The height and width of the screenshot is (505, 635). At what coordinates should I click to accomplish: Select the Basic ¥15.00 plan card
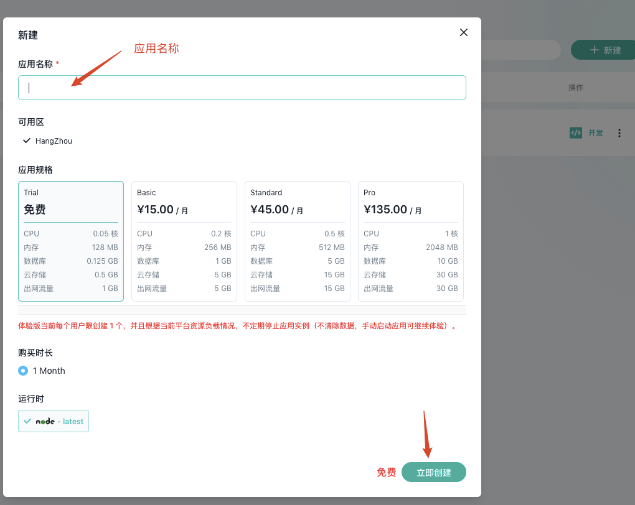tap(184, 241)
